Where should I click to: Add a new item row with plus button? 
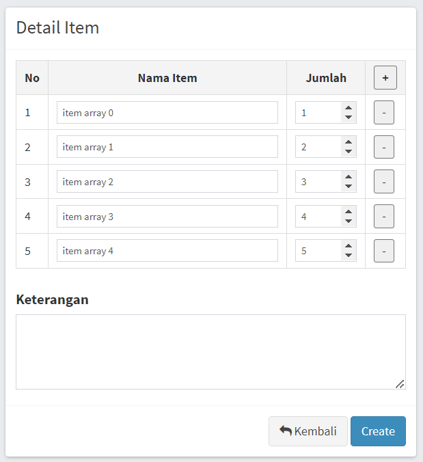point(385,78)
